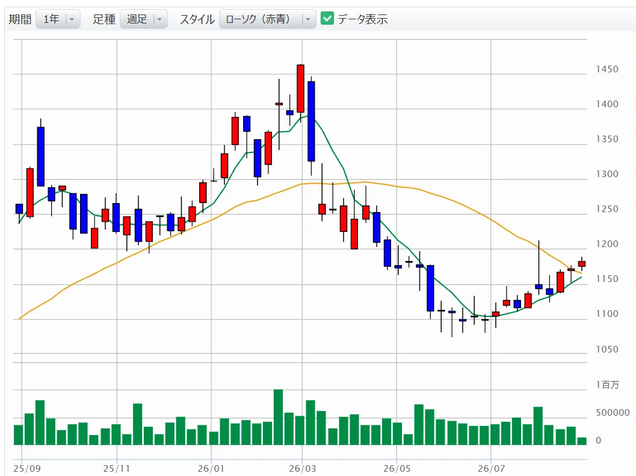Screen dimensions: 636x476
Task: Click the 1百万 volume axis label
Action: click(x=607, y=384)
